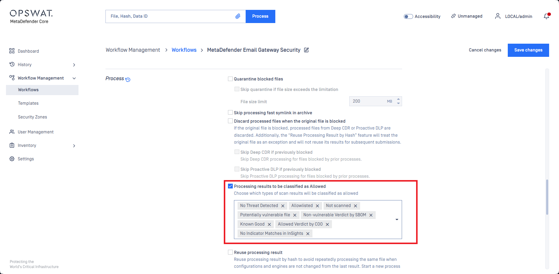Click the user profile icon
This screenshot has width=559, height=274.
pyautogui.click(x=498, y=16)
